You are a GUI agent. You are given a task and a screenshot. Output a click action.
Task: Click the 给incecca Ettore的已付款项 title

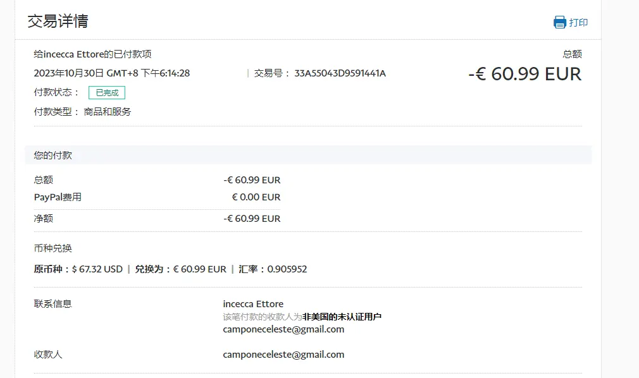[x=92, y=54]
